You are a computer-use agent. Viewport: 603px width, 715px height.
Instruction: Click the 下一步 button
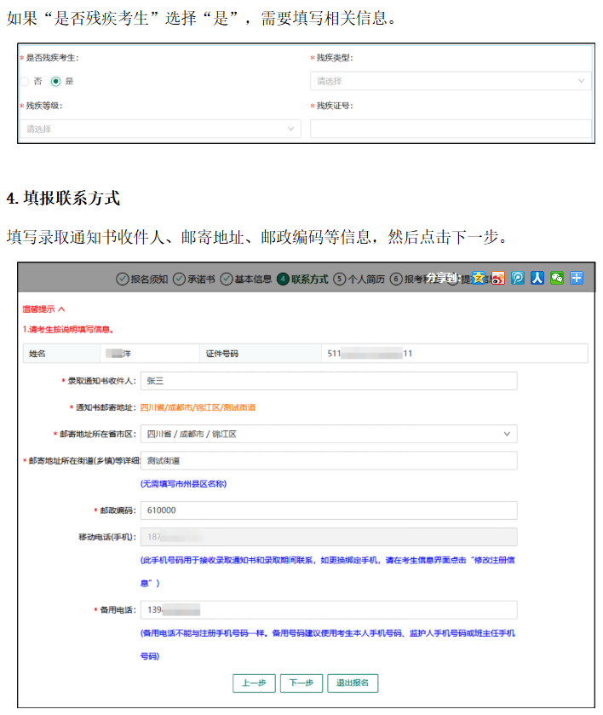pos(301,683)
